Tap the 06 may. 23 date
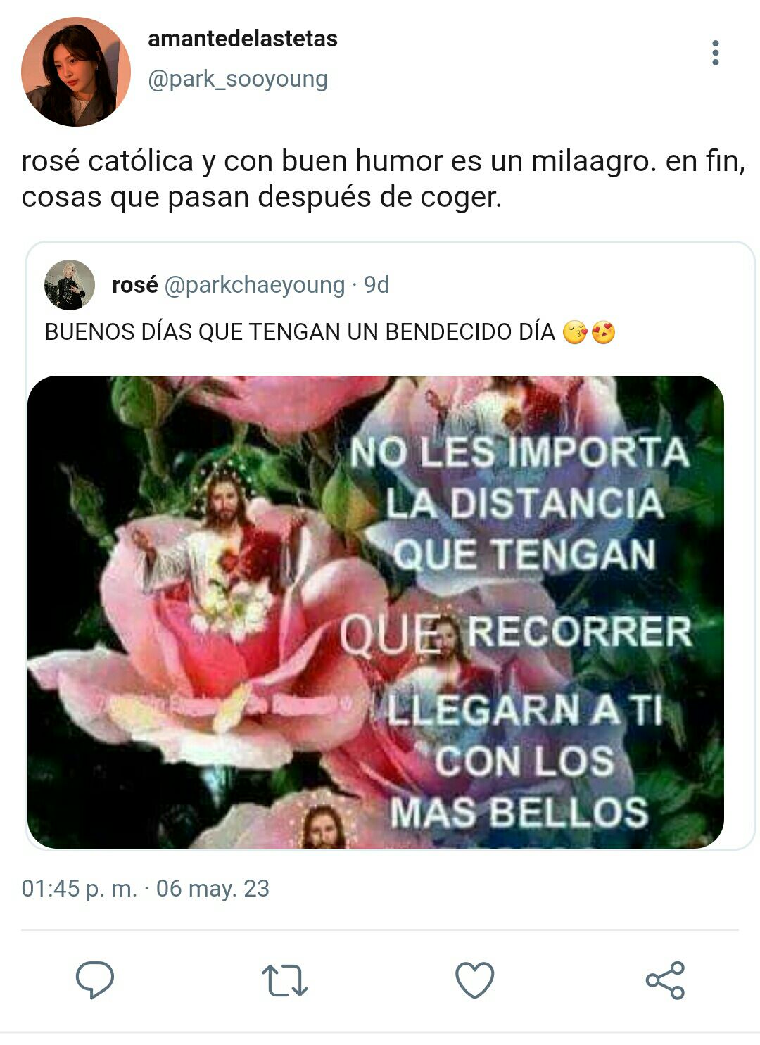The height and width of the screenshot is (1045, 760). pos(213,888)
